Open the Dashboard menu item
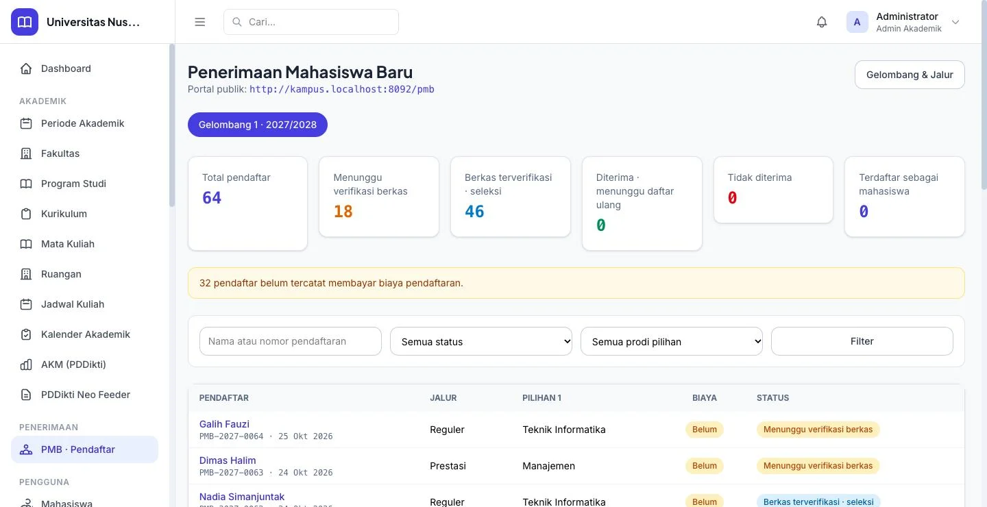Image resolution: width=987 pixels, height=507 pixels. coord(84,69)
